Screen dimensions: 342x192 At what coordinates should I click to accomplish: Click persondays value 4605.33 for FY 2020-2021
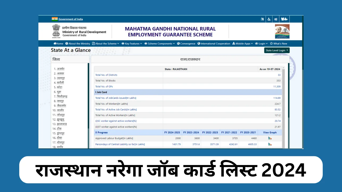252,144
